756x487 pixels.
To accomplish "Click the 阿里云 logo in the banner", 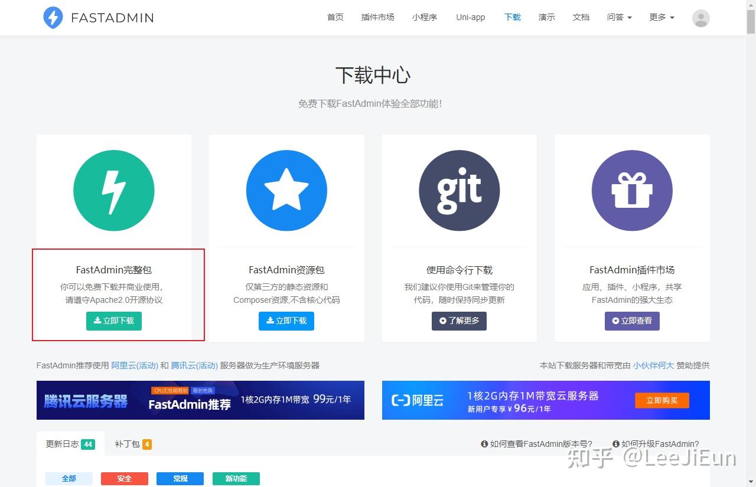I will click(417, 400).
